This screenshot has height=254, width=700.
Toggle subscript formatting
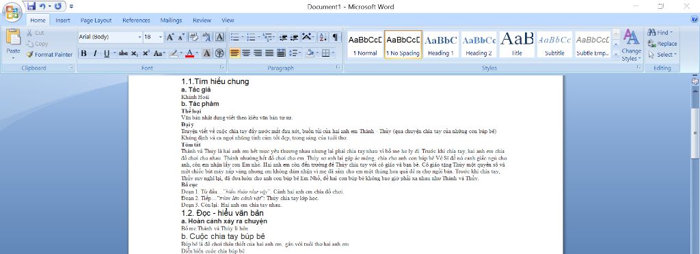click(135, 53)
